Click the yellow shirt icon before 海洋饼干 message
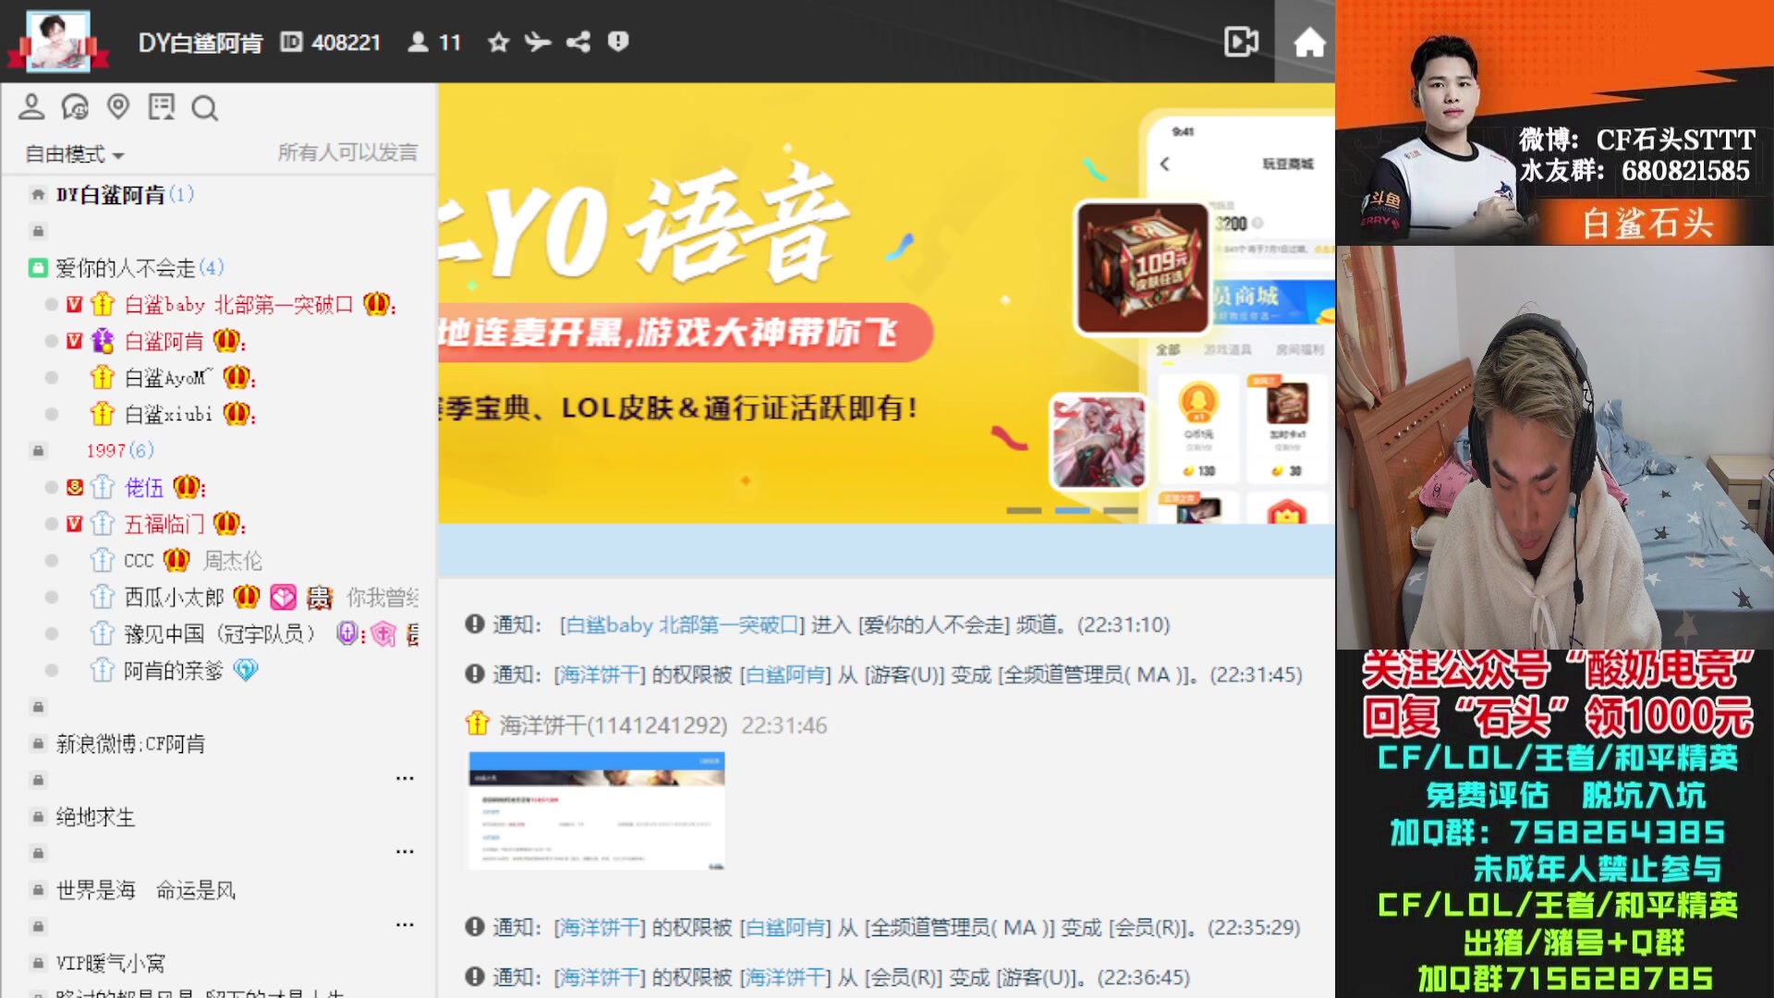Image resolution: width=1774 pixels, height=998 pixels. tap(477, 724)
